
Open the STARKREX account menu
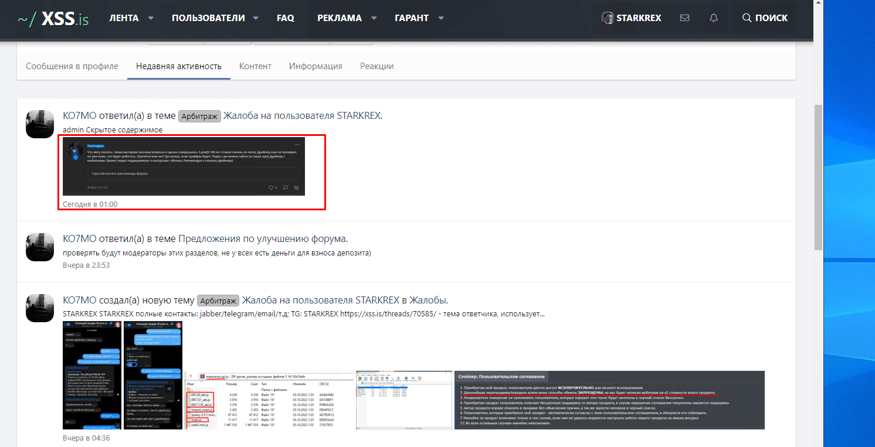point(632,18)
